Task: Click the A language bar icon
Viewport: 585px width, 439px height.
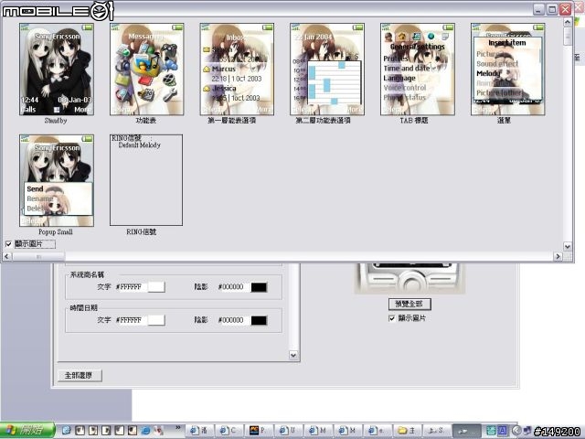Action: point(502,431)
